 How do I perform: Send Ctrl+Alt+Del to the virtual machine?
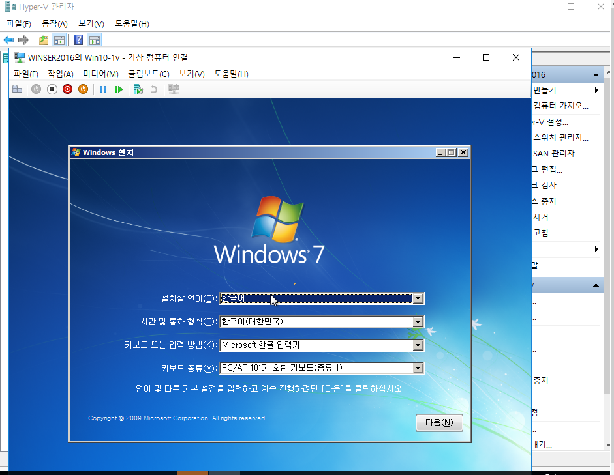[x=17, y=89]
